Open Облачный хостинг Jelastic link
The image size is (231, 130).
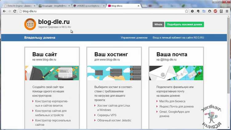tap(114, 120)
